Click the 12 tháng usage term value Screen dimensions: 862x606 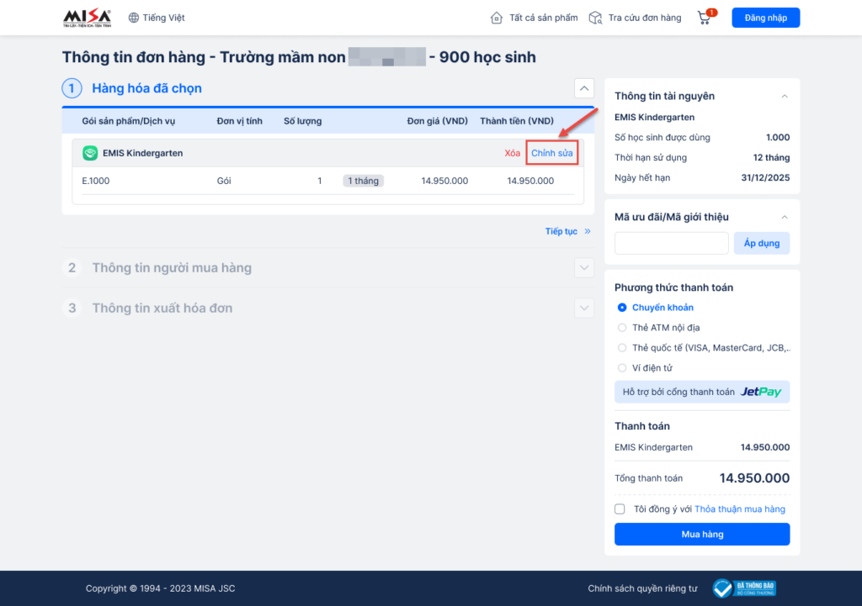click(x=771, y=157)
